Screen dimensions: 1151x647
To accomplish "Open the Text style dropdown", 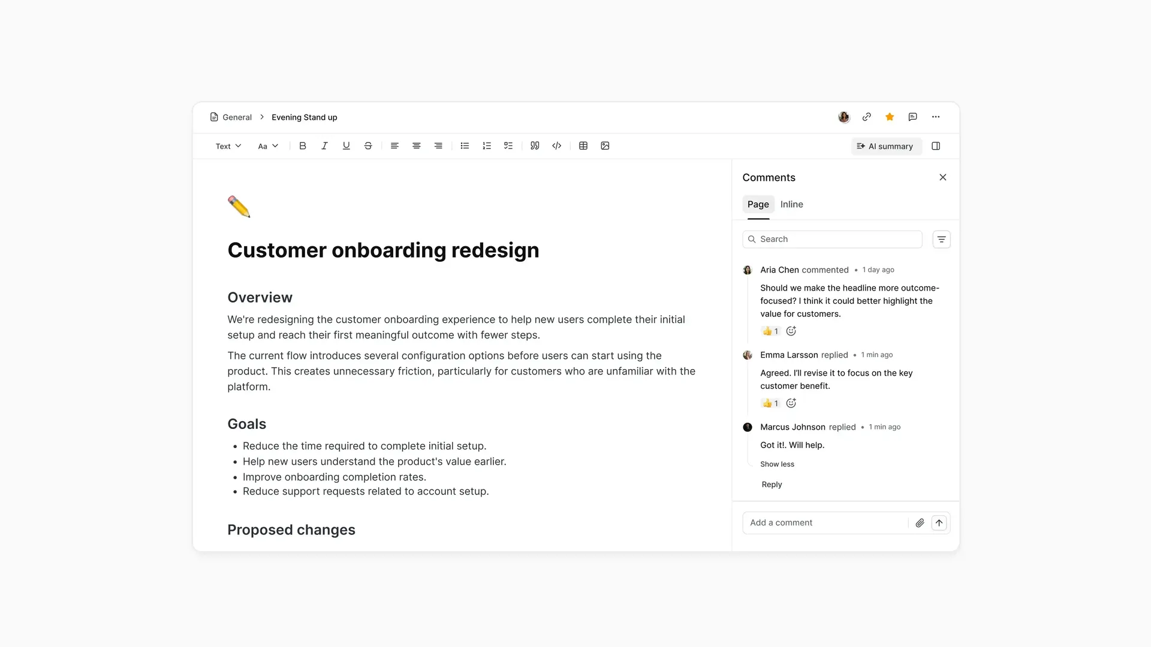I will [x=228, y=146].
